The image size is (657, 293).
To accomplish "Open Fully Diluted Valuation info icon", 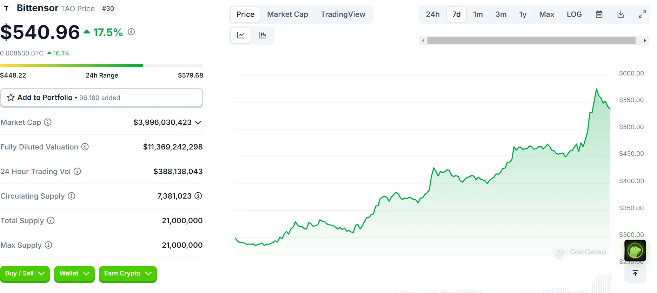I will click(x=85, y=147).
